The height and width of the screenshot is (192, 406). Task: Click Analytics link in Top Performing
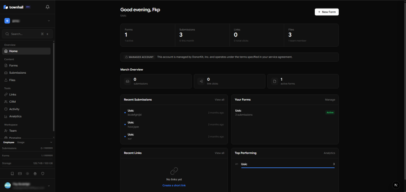pyautogui.click(x=329, y=153)
